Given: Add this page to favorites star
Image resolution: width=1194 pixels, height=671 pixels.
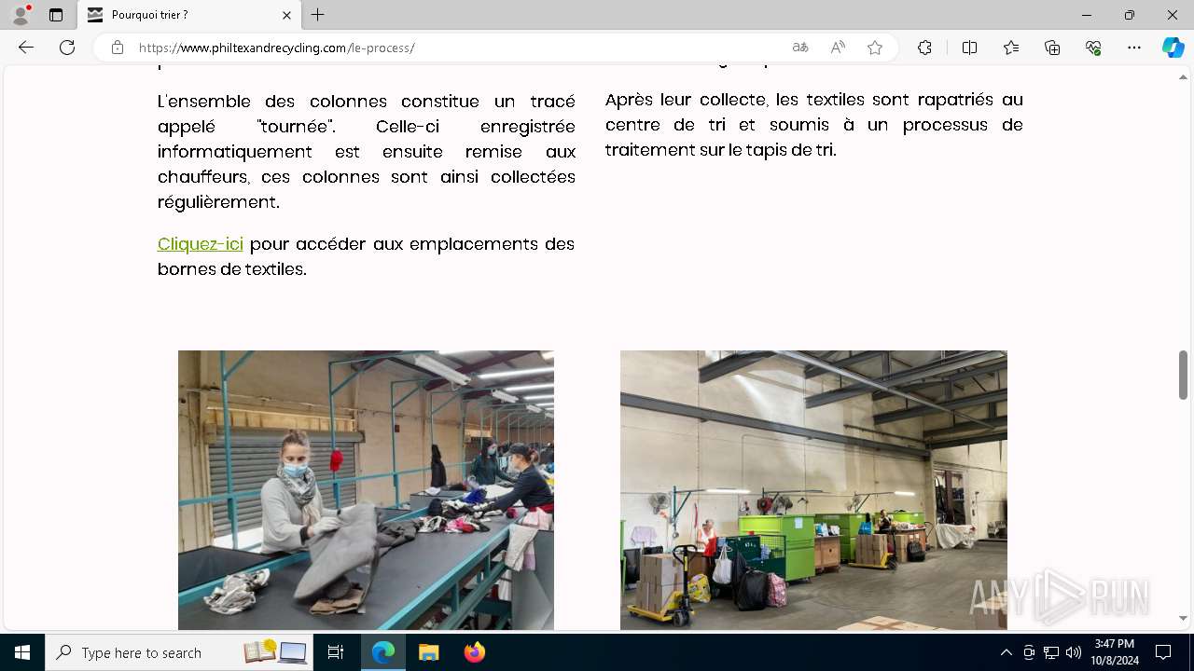Looking at the screenshot, I should 875,48.
